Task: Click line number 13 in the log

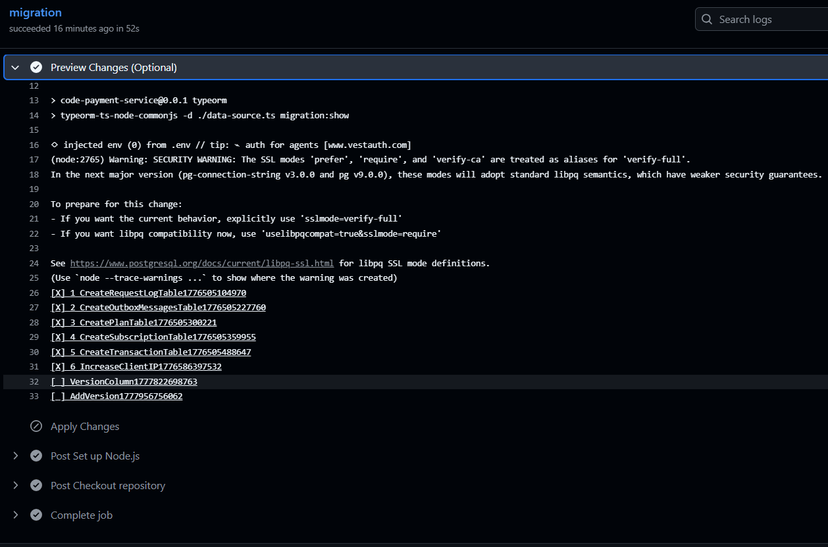Action: coord(34,101)
